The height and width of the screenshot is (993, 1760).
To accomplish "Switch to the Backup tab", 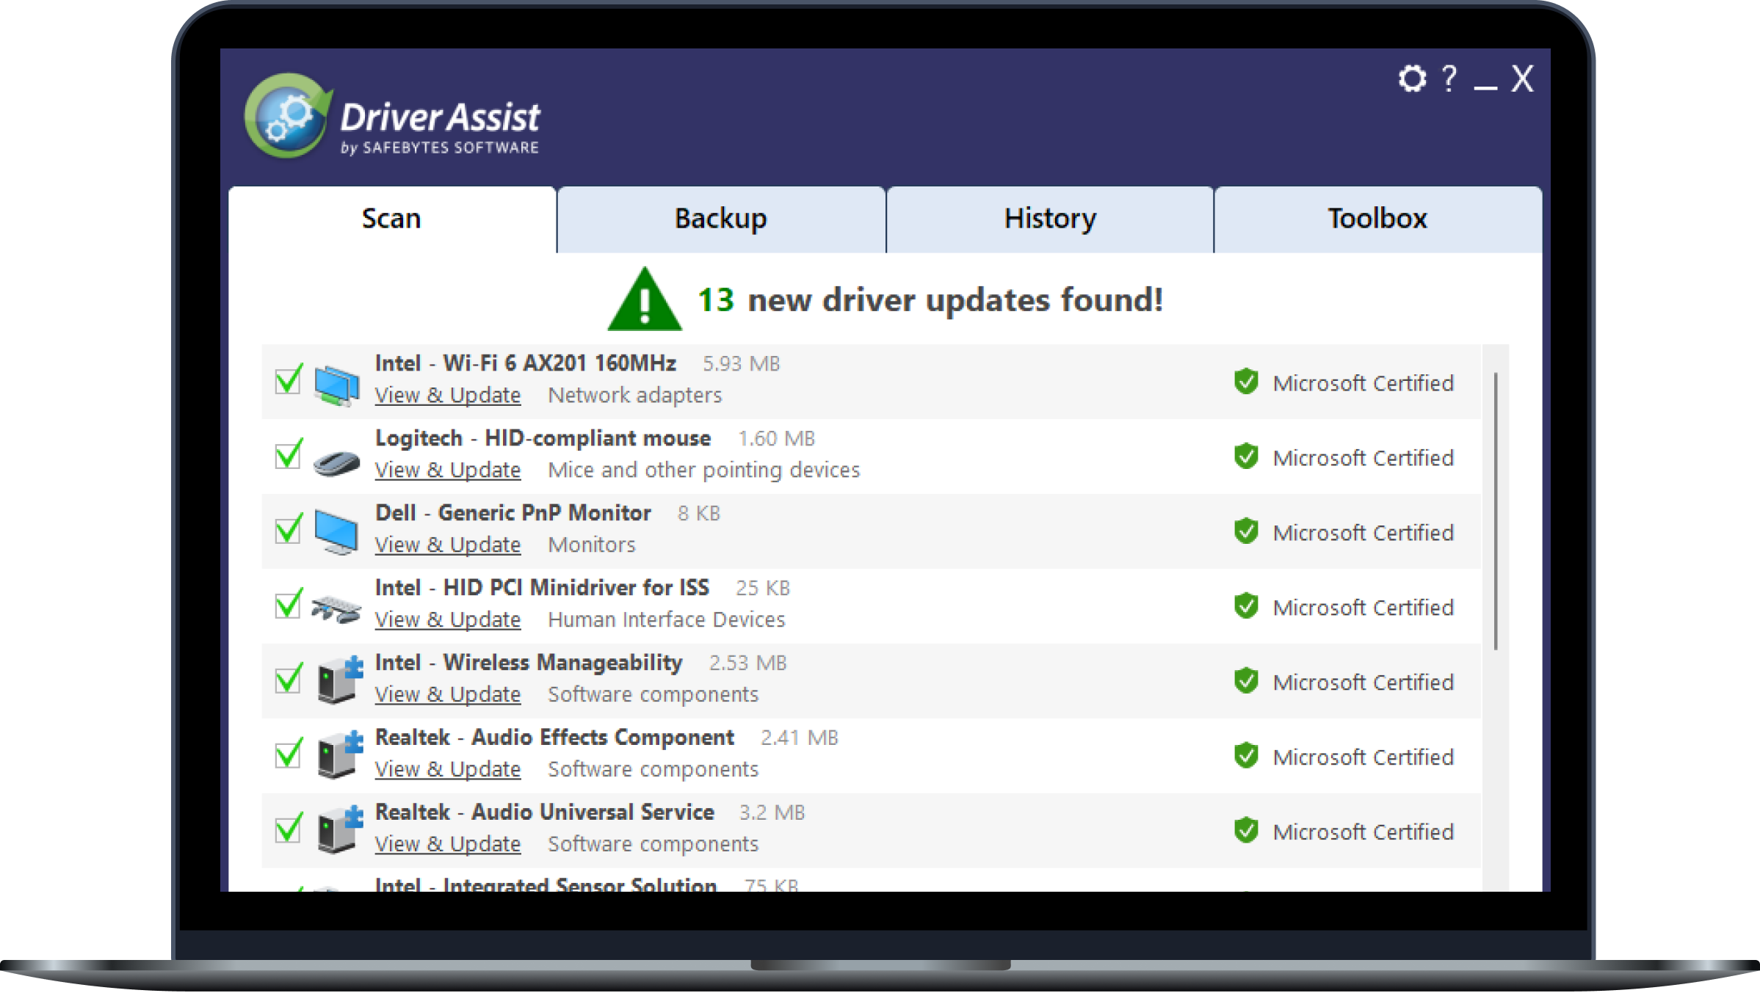I will tap(721, 219).
